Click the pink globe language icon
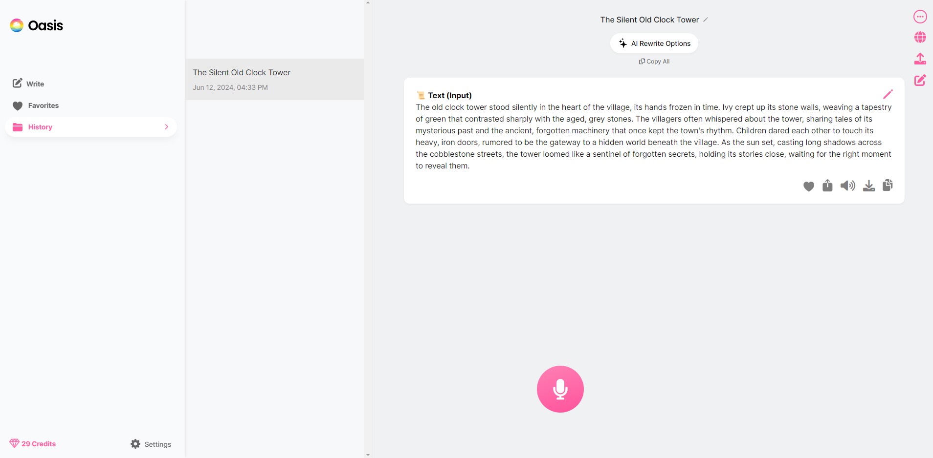The width and height of the screenshot is (933, 458). point(920,37)
